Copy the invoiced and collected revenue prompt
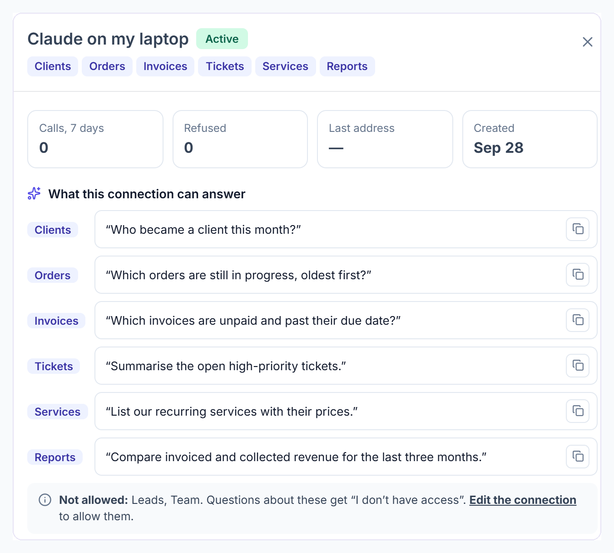This screenshot has height=553, width=614. point(578,457)
